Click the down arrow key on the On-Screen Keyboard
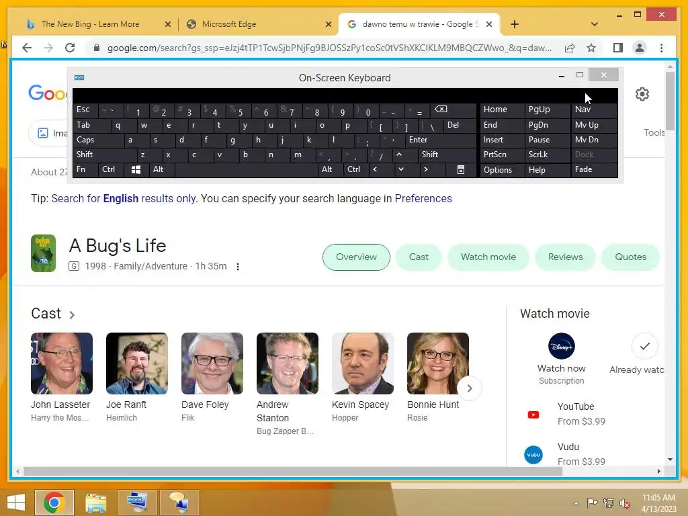 click(400, 169)
